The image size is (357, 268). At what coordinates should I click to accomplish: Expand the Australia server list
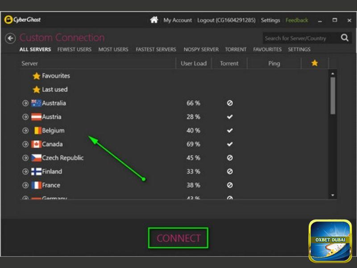25,104
